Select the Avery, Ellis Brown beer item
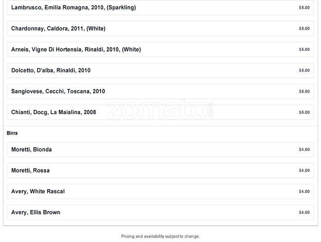 36,212
